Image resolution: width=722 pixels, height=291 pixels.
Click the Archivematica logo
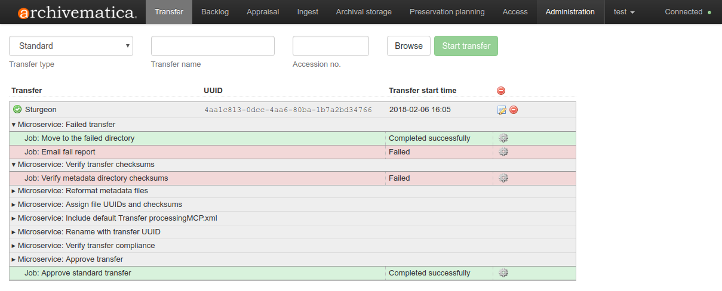pyautogui.click(x=78, y=13)
